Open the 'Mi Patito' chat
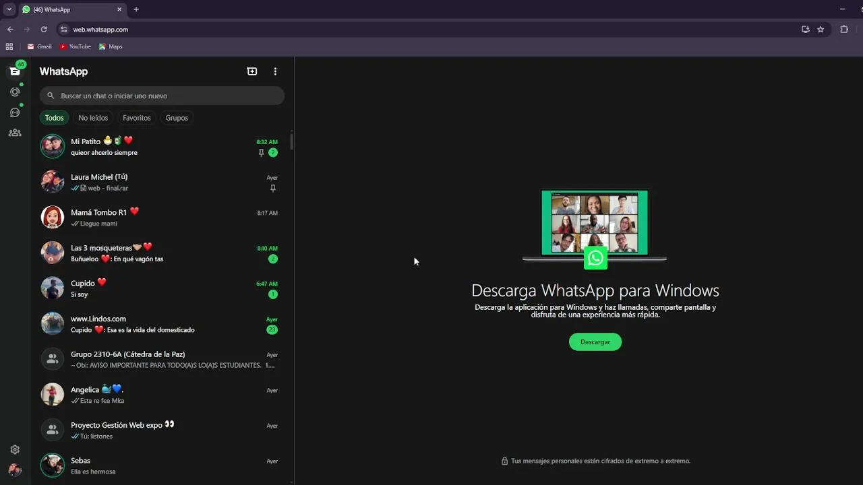Image resolution: width=863 pixels, height=485 pixels. (162, 146)
